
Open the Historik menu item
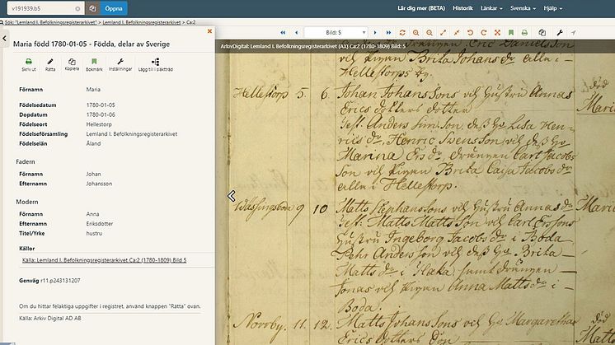[462, 7]
